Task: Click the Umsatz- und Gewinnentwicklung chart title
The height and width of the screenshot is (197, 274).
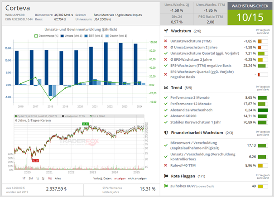Action: [81, 29]
